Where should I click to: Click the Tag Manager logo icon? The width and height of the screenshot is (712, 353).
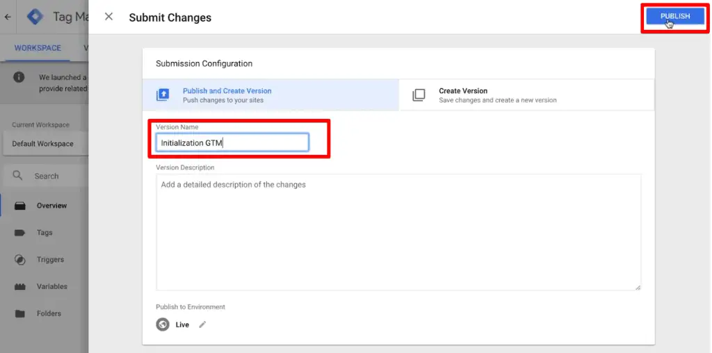click(x=35, y=17)
